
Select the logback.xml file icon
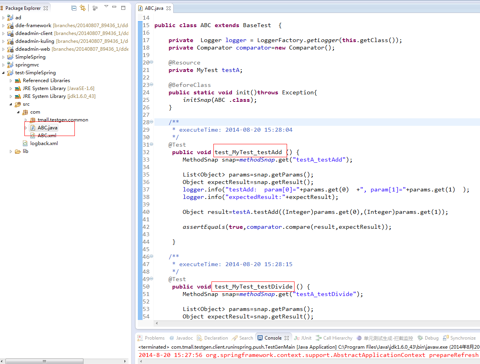(25, 143)
